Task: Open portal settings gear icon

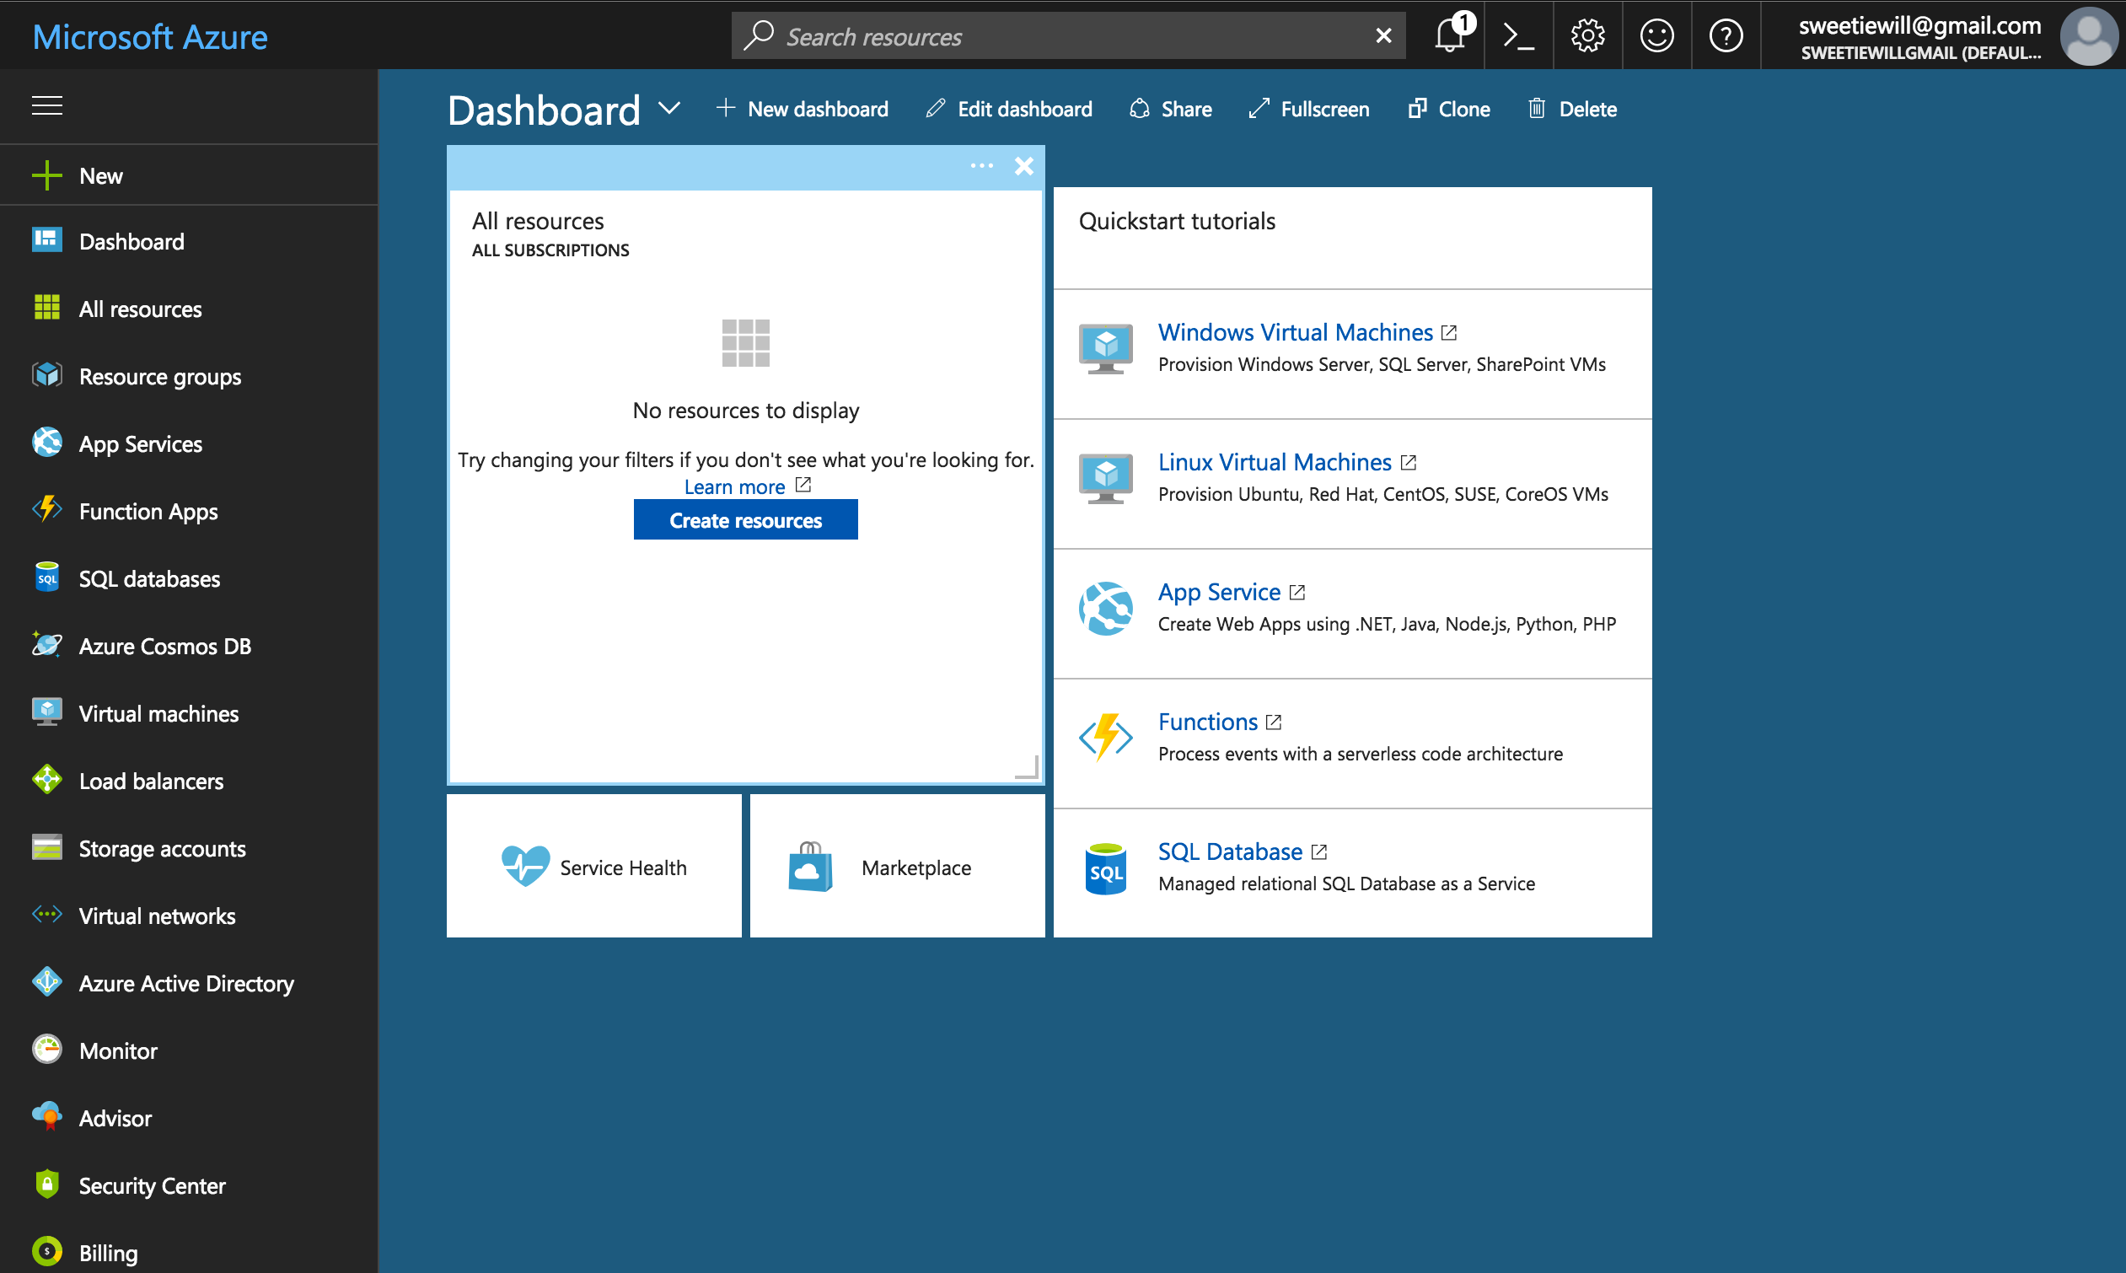Action: [1587, 35]
